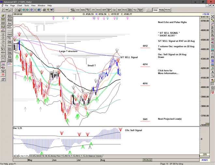Click the RSI indicator toolbar button
The width and height of the screenshot is (215, 165).
[x=119, y=10]
